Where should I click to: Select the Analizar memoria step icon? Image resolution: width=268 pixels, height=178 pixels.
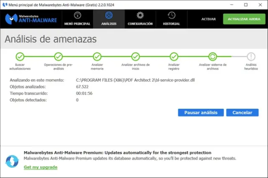coord(97,56)
